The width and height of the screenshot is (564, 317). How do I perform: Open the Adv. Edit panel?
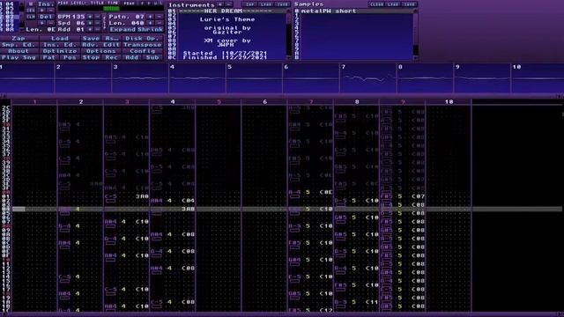coord(101,45)
